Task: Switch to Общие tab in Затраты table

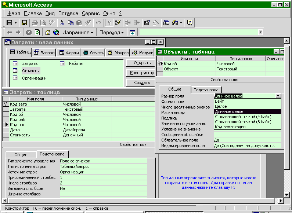Action: pos(21,154)
